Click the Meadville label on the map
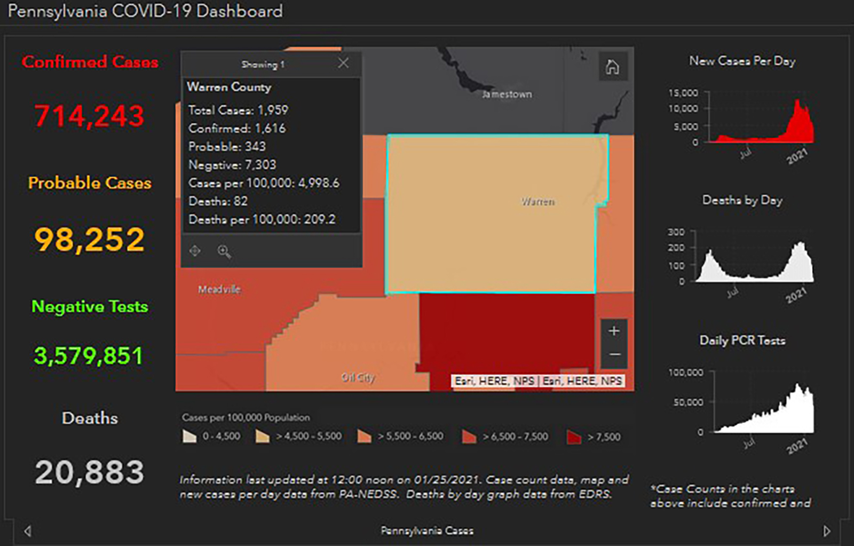This screenshot has height=546, width=854. pyautogui.click(x=219, y=289)
